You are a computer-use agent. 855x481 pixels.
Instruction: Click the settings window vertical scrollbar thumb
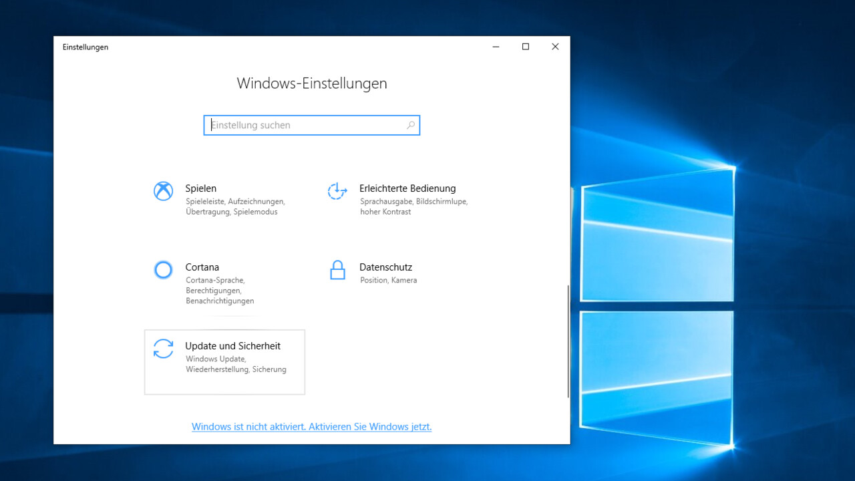pyautogui.click(x=568, y=341)
